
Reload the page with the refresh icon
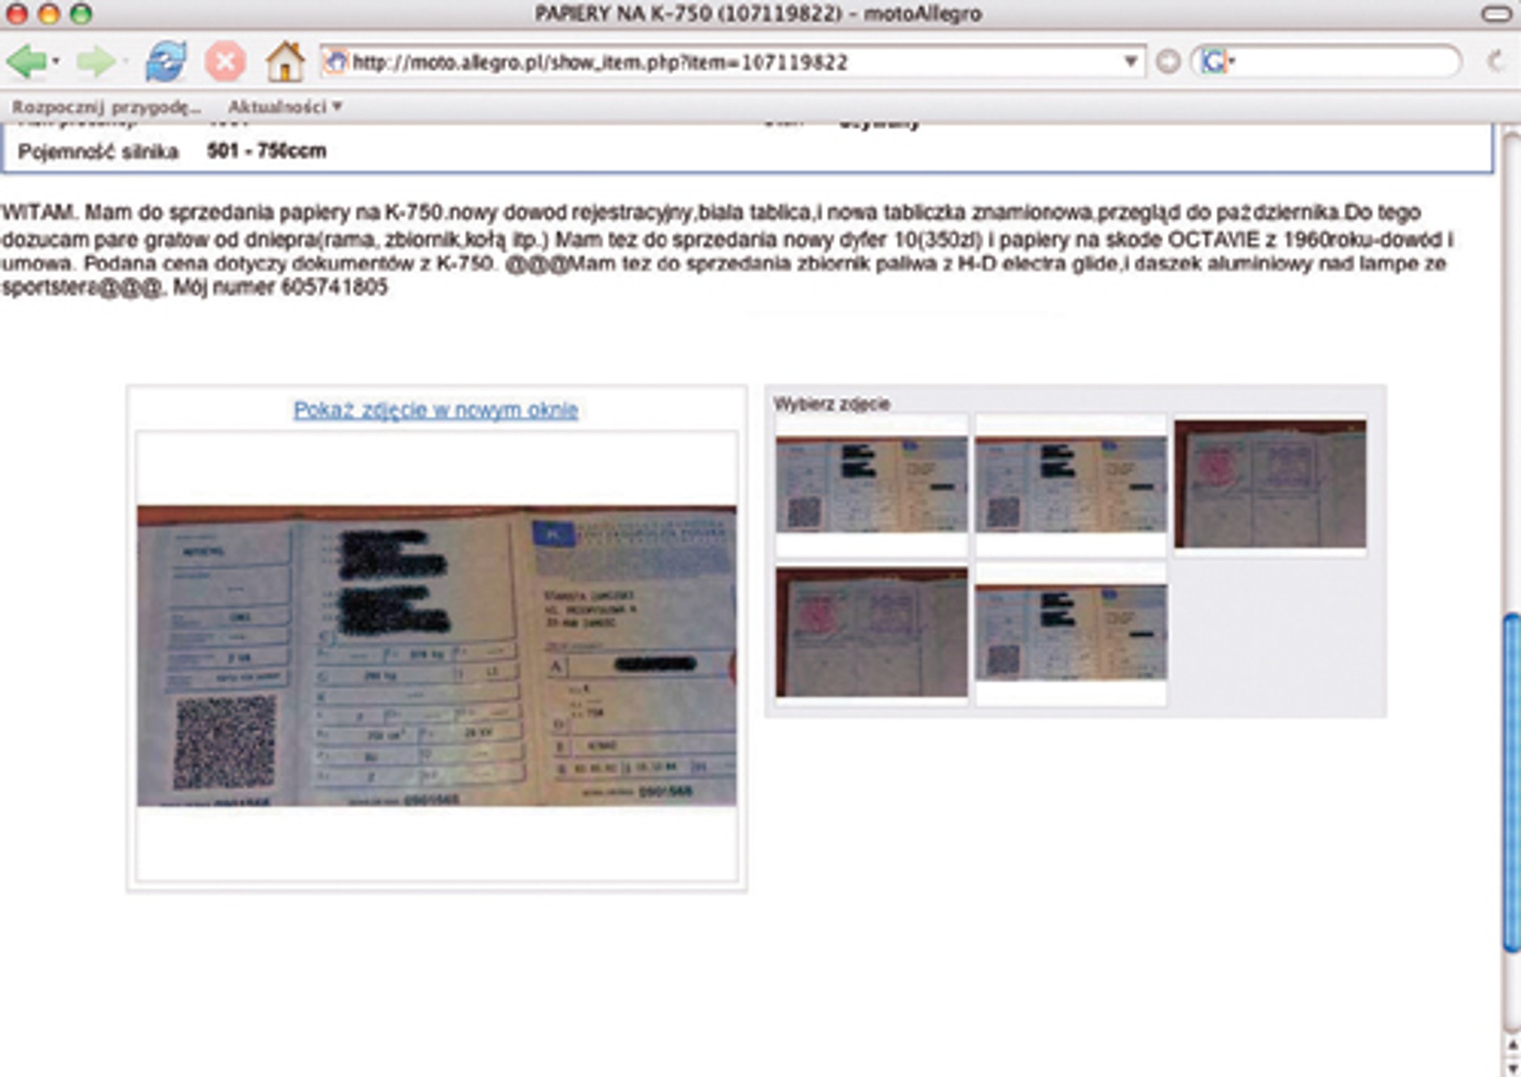point(165,61)
